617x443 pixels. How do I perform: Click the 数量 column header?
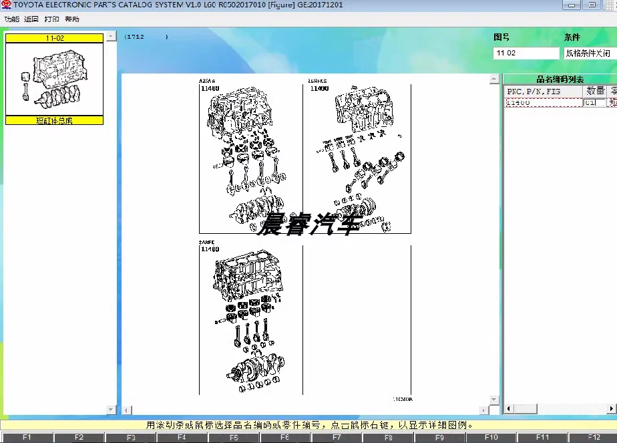coord(594,92)
